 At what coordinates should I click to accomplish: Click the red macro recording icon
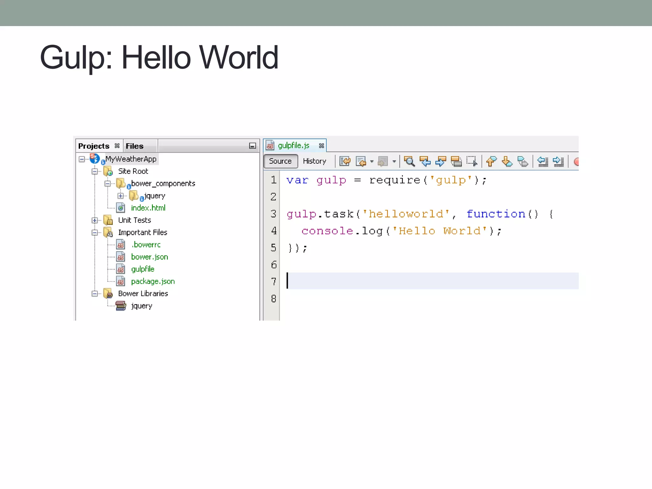(576, 162)
